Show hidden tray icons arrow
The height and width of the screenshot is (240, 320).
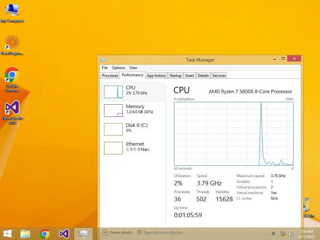tap(266, 234)
